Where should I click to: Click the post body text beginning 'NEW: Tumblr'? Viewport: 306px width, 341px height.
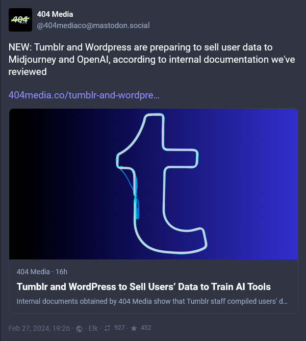point(151,59)
